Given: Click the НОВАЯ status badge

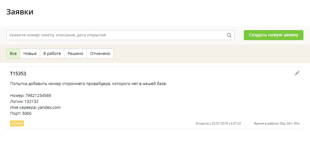Looking at the screenshot, I should click(17, 123).
